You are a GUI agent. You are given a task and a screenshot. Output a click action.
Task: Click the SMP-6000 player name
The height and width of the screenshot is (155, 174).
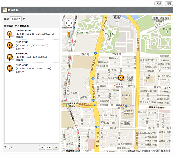[22, 54]
